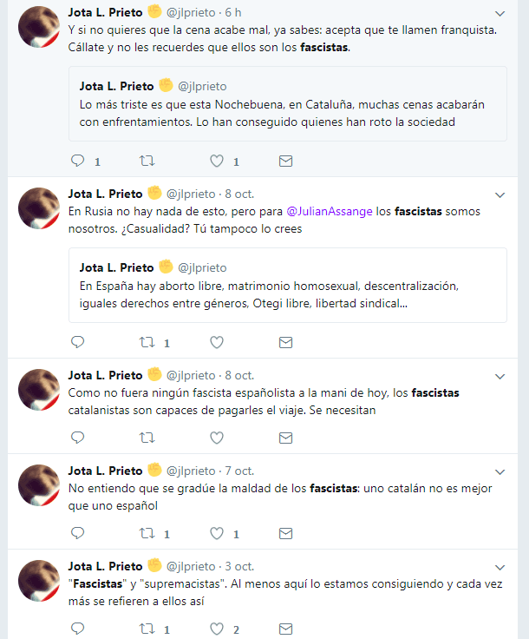Retweet the tweet mentioning @JulianAssange
529x639 pixels.
click(x=147, y=342)
